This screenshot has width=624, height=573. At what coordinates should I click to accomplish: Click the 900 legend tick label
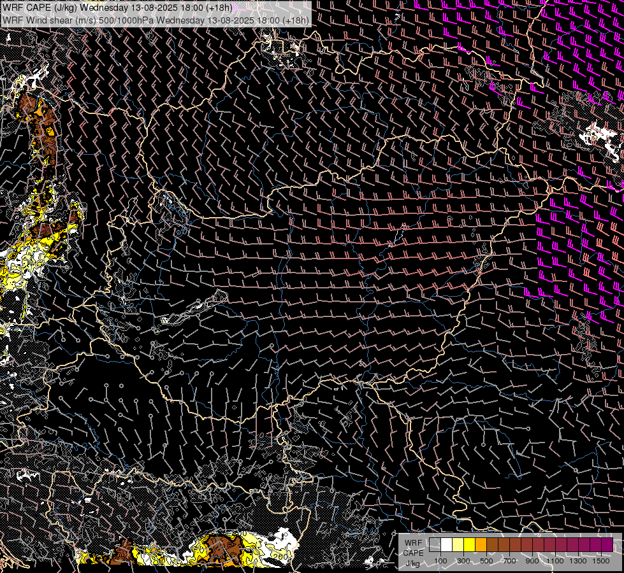pos(532,561)
